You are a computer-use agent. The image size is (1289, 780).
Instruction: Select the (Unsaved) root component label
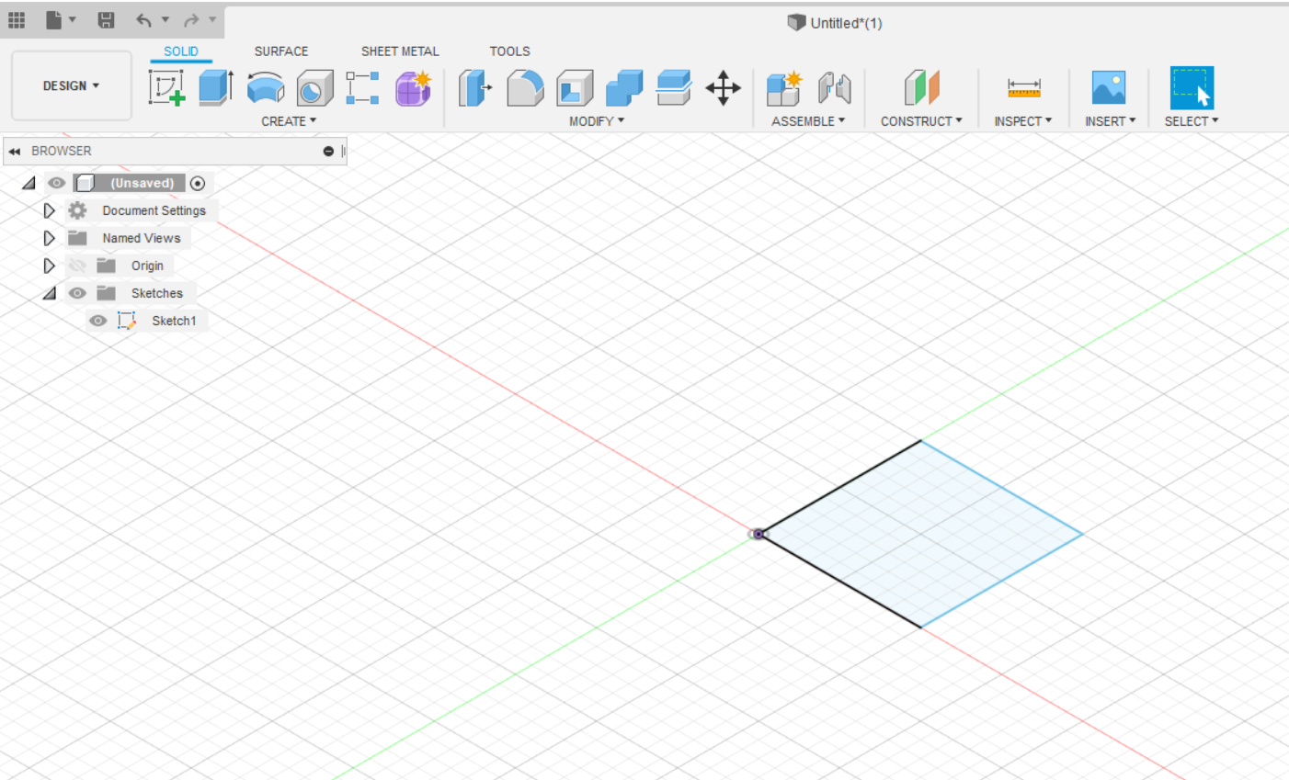(x=142, y=183)
